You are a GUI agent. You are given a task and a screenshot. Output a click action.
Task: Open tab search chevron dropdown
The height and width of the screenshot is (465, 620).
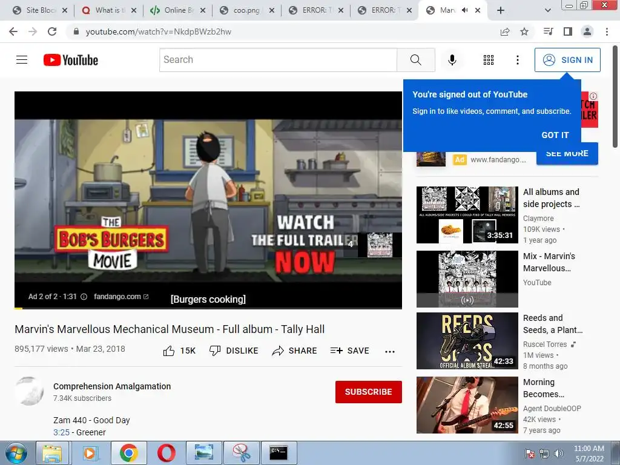point(547,11)
